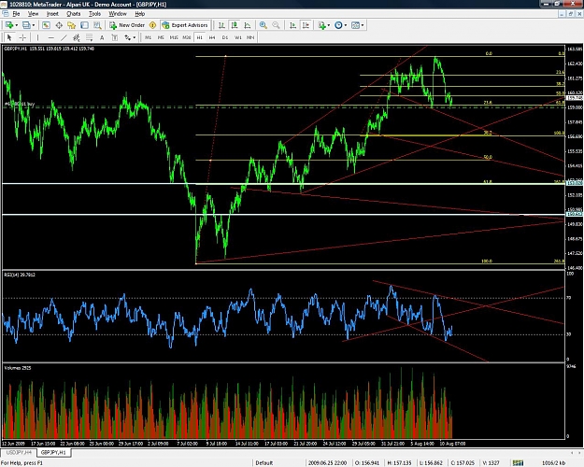Open the Insert menu
Screen dimensions: 584x467
[x=52, y=14]
